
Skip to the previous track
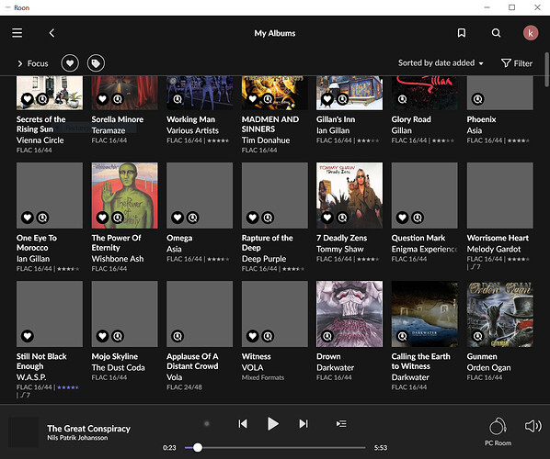pos(243,423)
